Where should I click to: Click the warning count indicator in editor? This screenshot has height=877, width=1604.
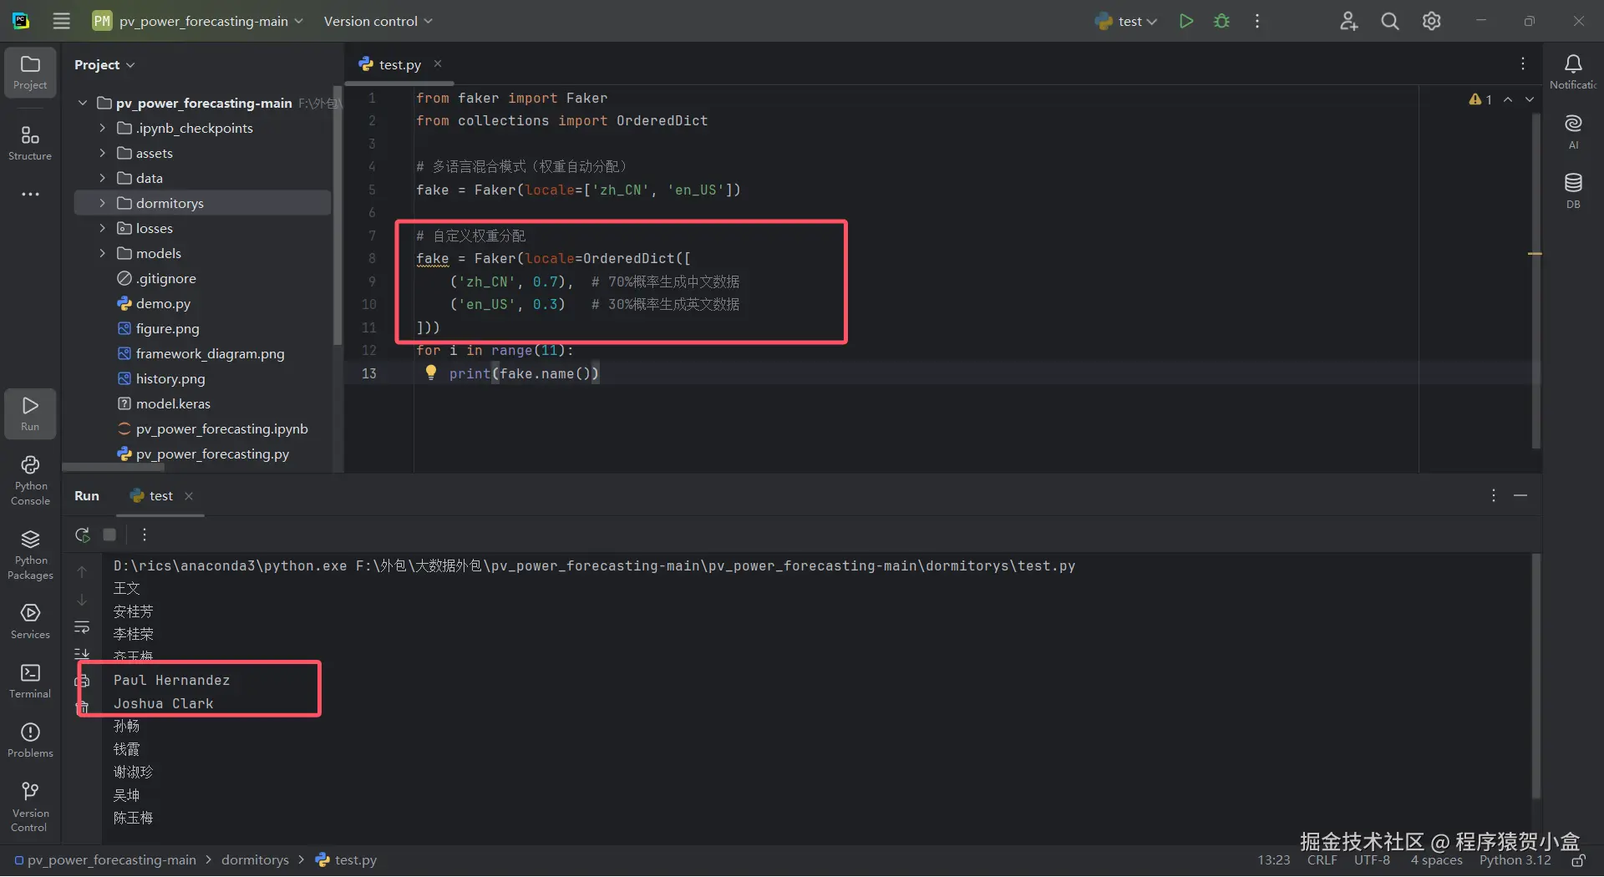(1480, 99)
